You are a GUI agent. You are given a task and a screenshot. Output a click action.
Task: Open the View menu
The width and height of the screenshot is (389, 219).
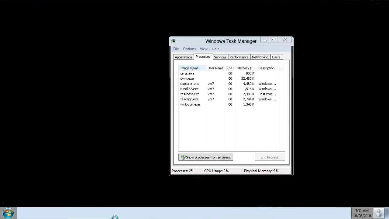pos(204,49)
